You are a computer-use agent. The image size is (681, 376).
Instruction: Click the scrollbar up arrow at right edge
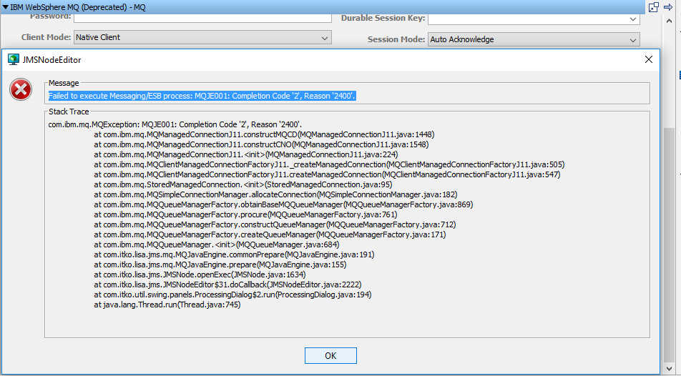[x=670, y=21]
